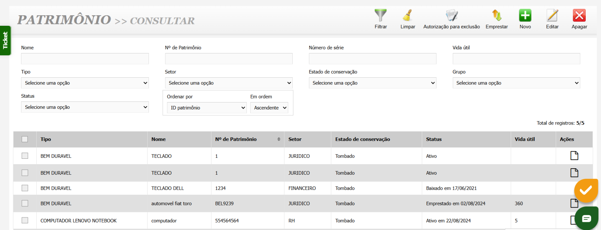This screenshot has height=230, width=601.
Task: Click the orange checkmark floating button
Action: tap(586, 190)
